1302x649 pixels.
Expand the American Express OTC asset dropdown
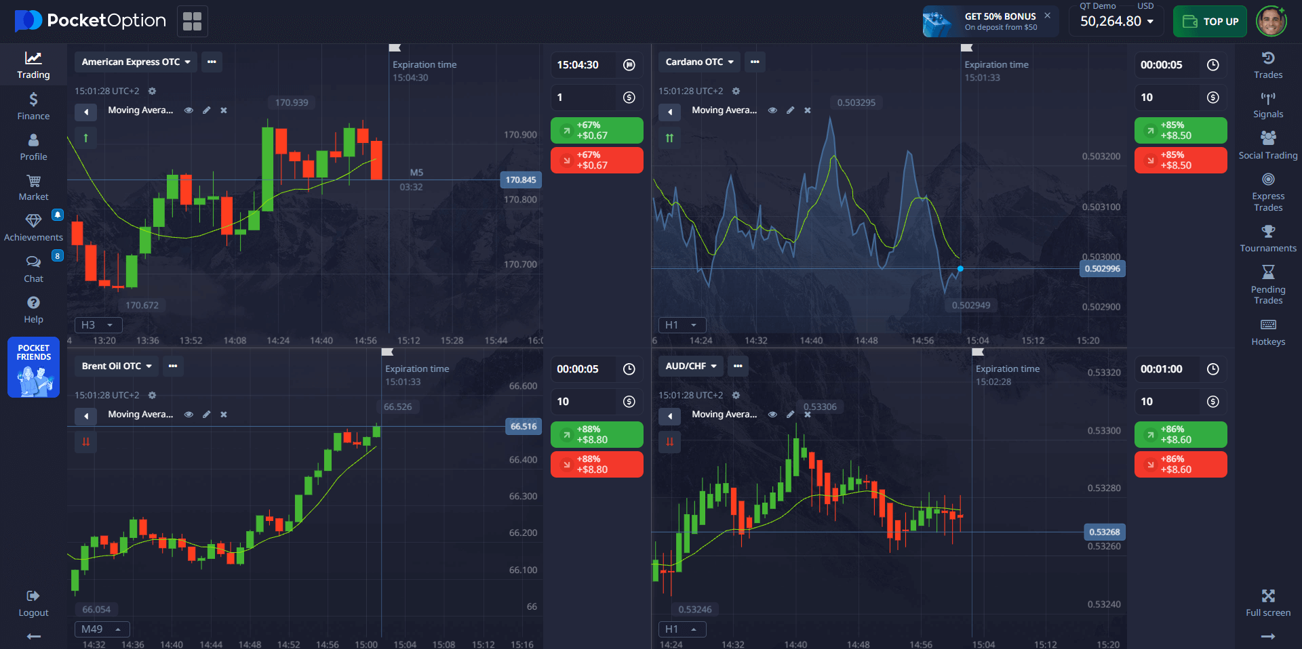[x=136, y=62]
